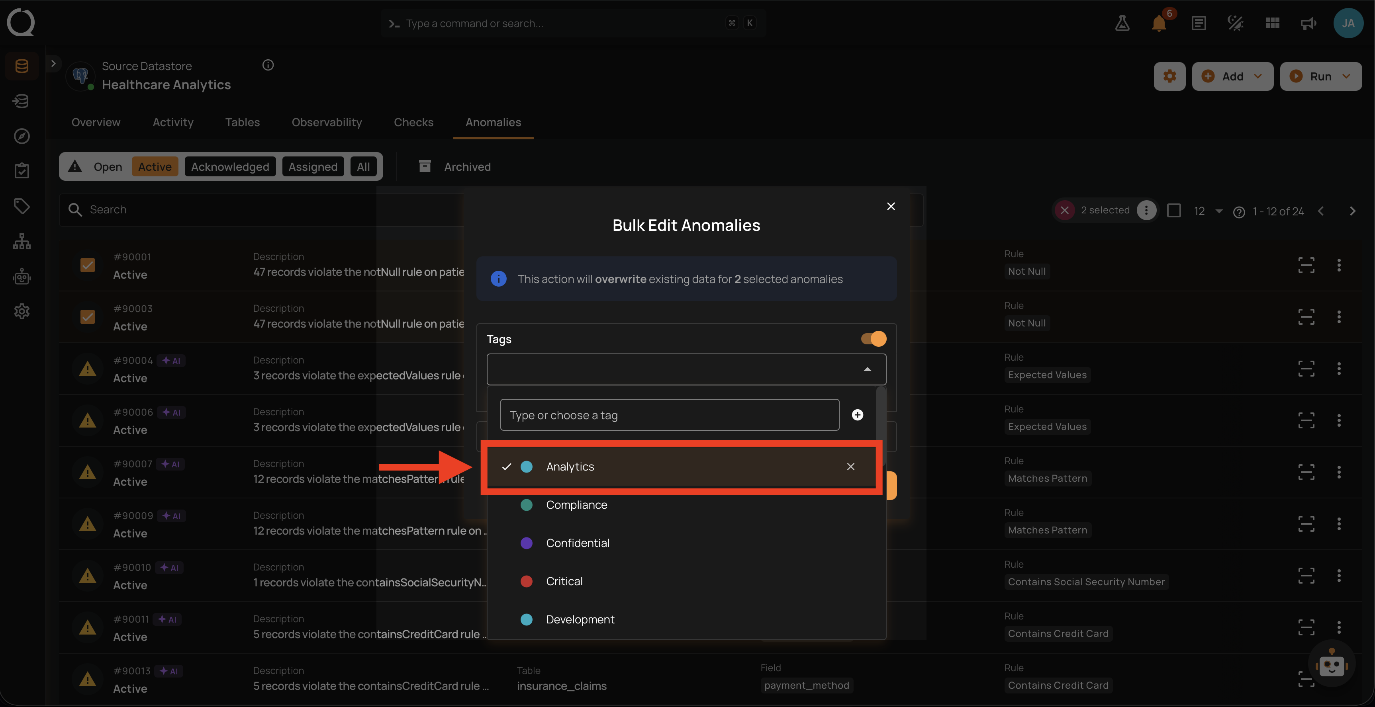Open the checks clipboard sidebar icon
Viewport: 1375px width, 707px height.
coord(22,171)
